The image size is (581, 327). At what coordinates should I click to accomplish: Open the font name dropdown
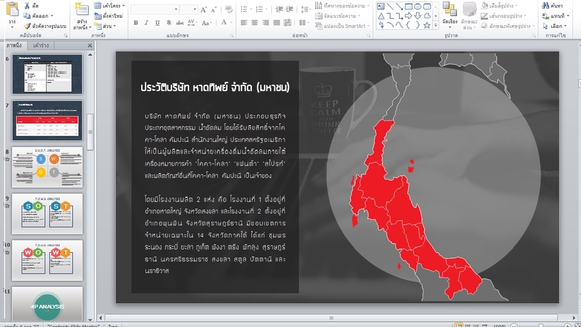click(176, 10)
